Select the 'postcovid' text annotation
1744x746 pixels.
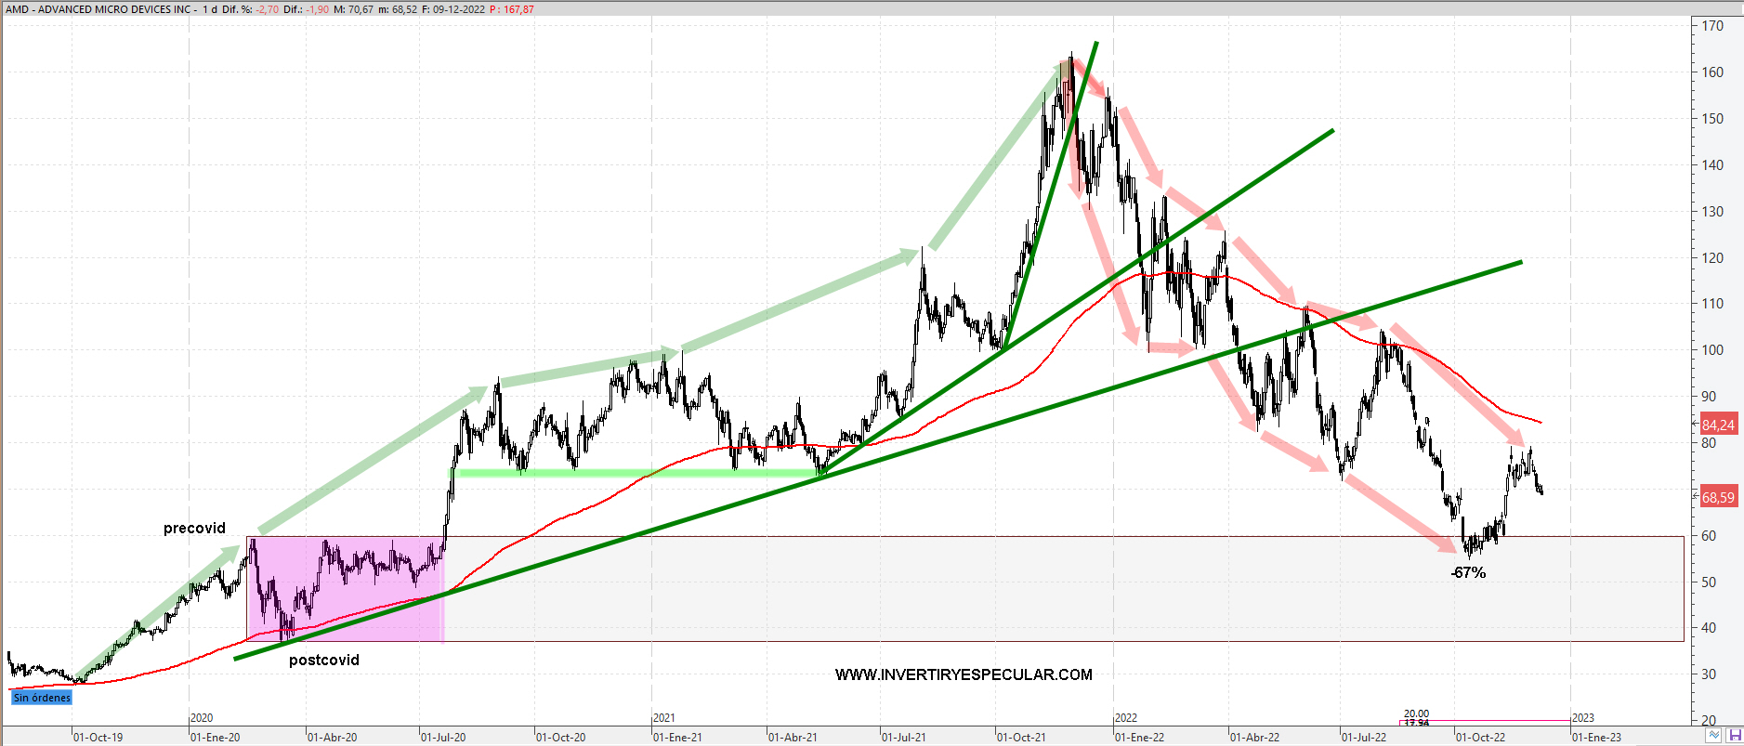[x=323, y=661]
